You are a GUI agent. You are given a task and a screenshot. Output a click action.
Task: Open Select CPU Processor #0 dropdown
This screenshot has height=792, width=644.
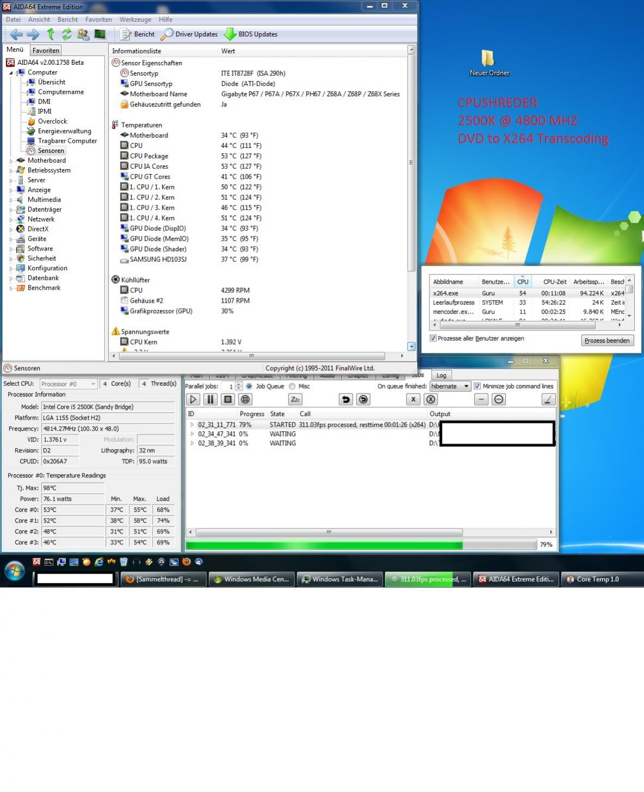click(x=68, y=384)
